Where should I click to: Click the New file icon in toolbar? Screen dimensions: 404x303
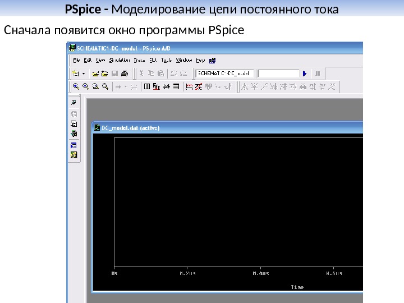click(x=76, y=74)
